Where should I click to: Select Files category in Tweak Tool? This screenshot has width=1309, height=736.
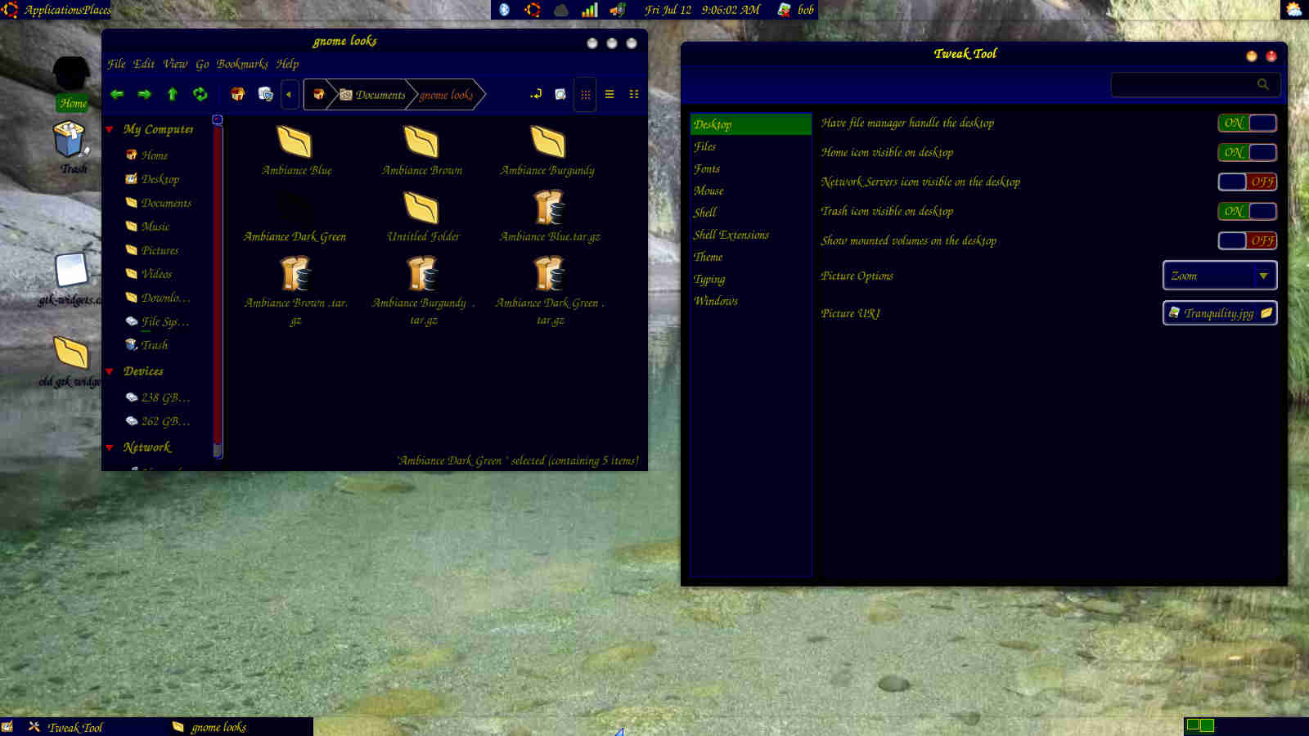(750, 146)
